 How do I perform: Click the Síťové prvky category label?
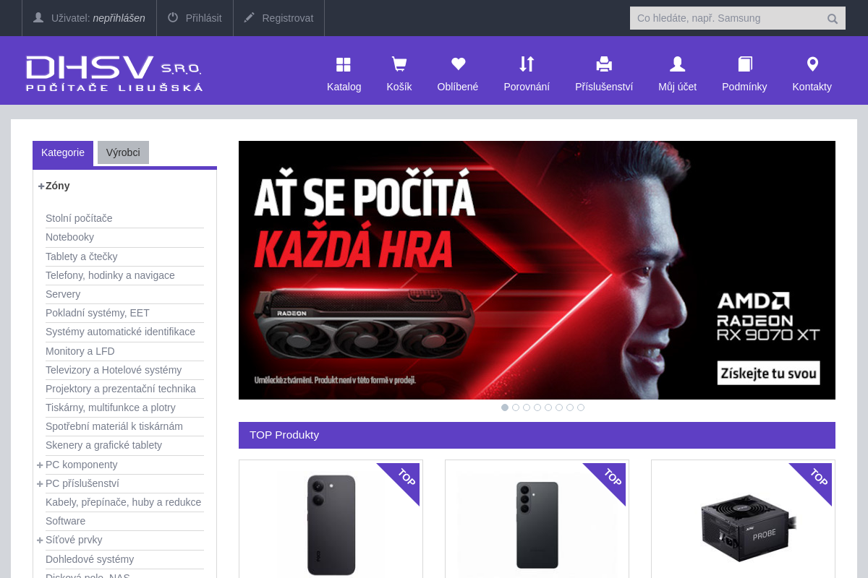74,540
